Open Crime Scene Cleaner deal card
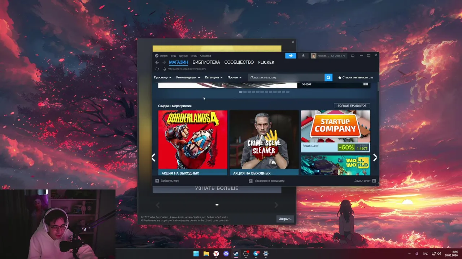 [x=264, y=143]
